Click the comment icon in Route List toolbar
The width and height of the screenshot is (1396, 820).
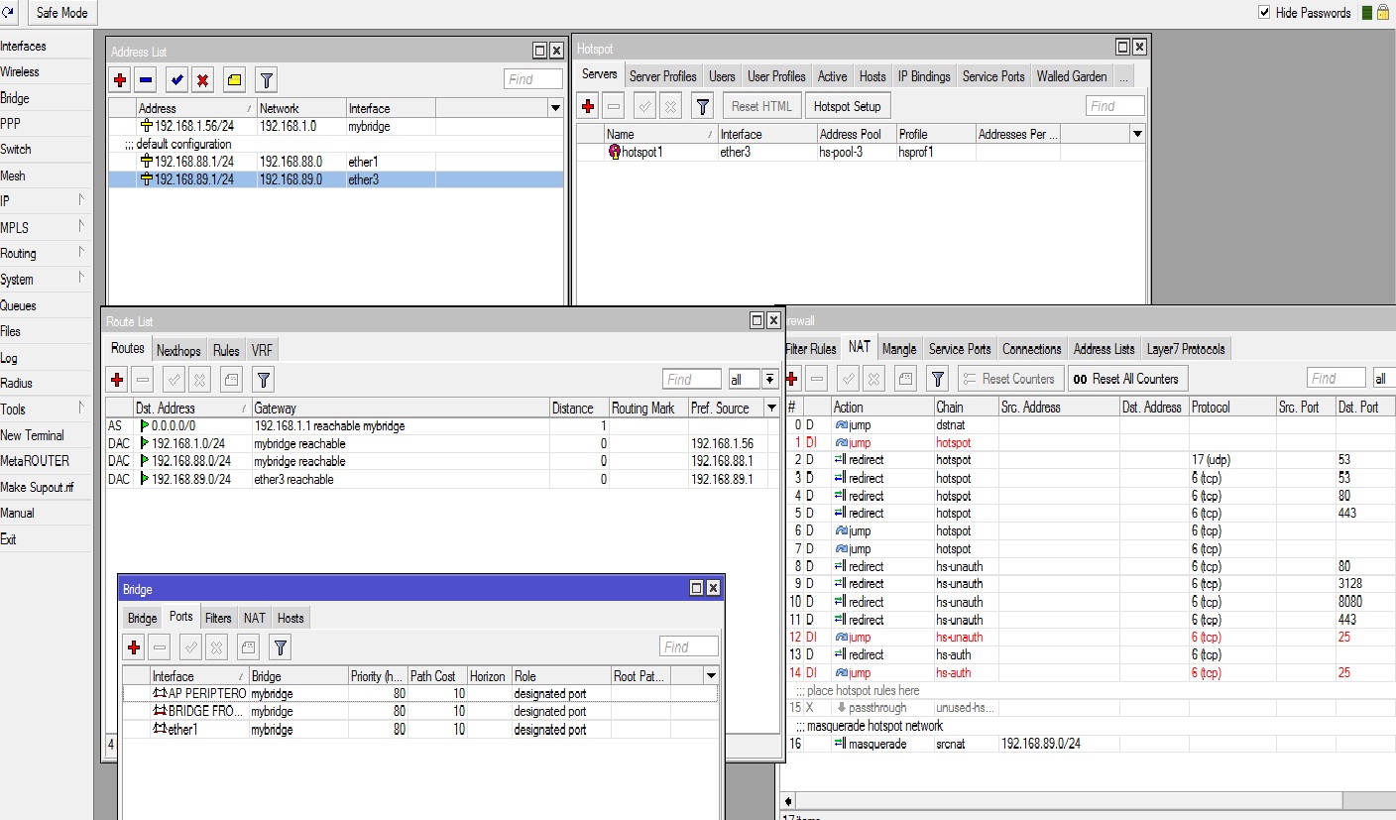point(230,379)
